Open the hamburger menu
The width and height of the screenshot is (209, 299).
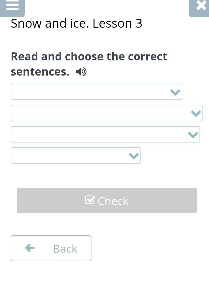pos(12,6)
